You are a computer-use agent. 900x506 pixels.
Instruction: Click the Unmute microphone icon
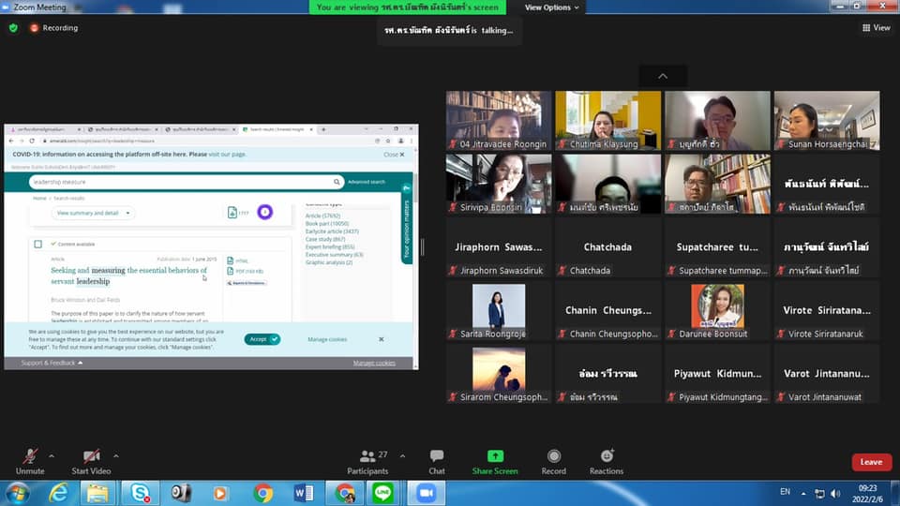[x=30, y=456]
